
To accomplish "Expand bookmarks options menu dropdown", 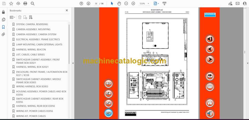I will (x=12, y=17).
